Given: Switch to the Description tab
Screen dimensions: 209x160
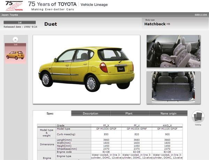Looking at the screenshot, I should click(91, 113).
